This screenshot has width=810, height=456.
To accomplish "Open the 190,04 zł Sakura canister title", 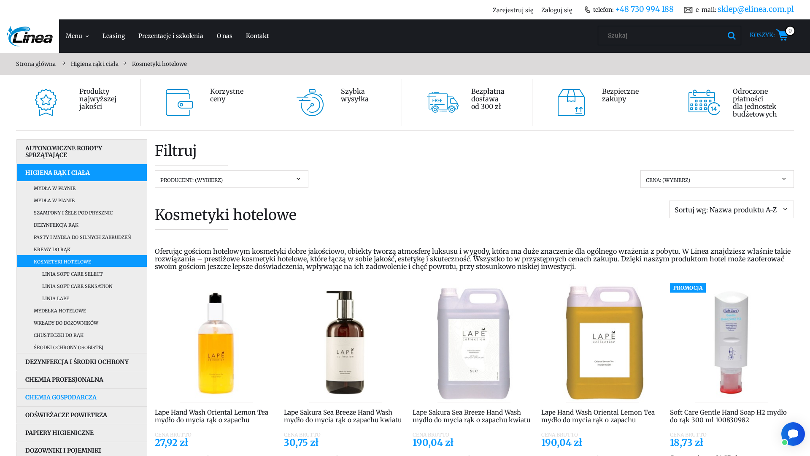I will (472, 416).
